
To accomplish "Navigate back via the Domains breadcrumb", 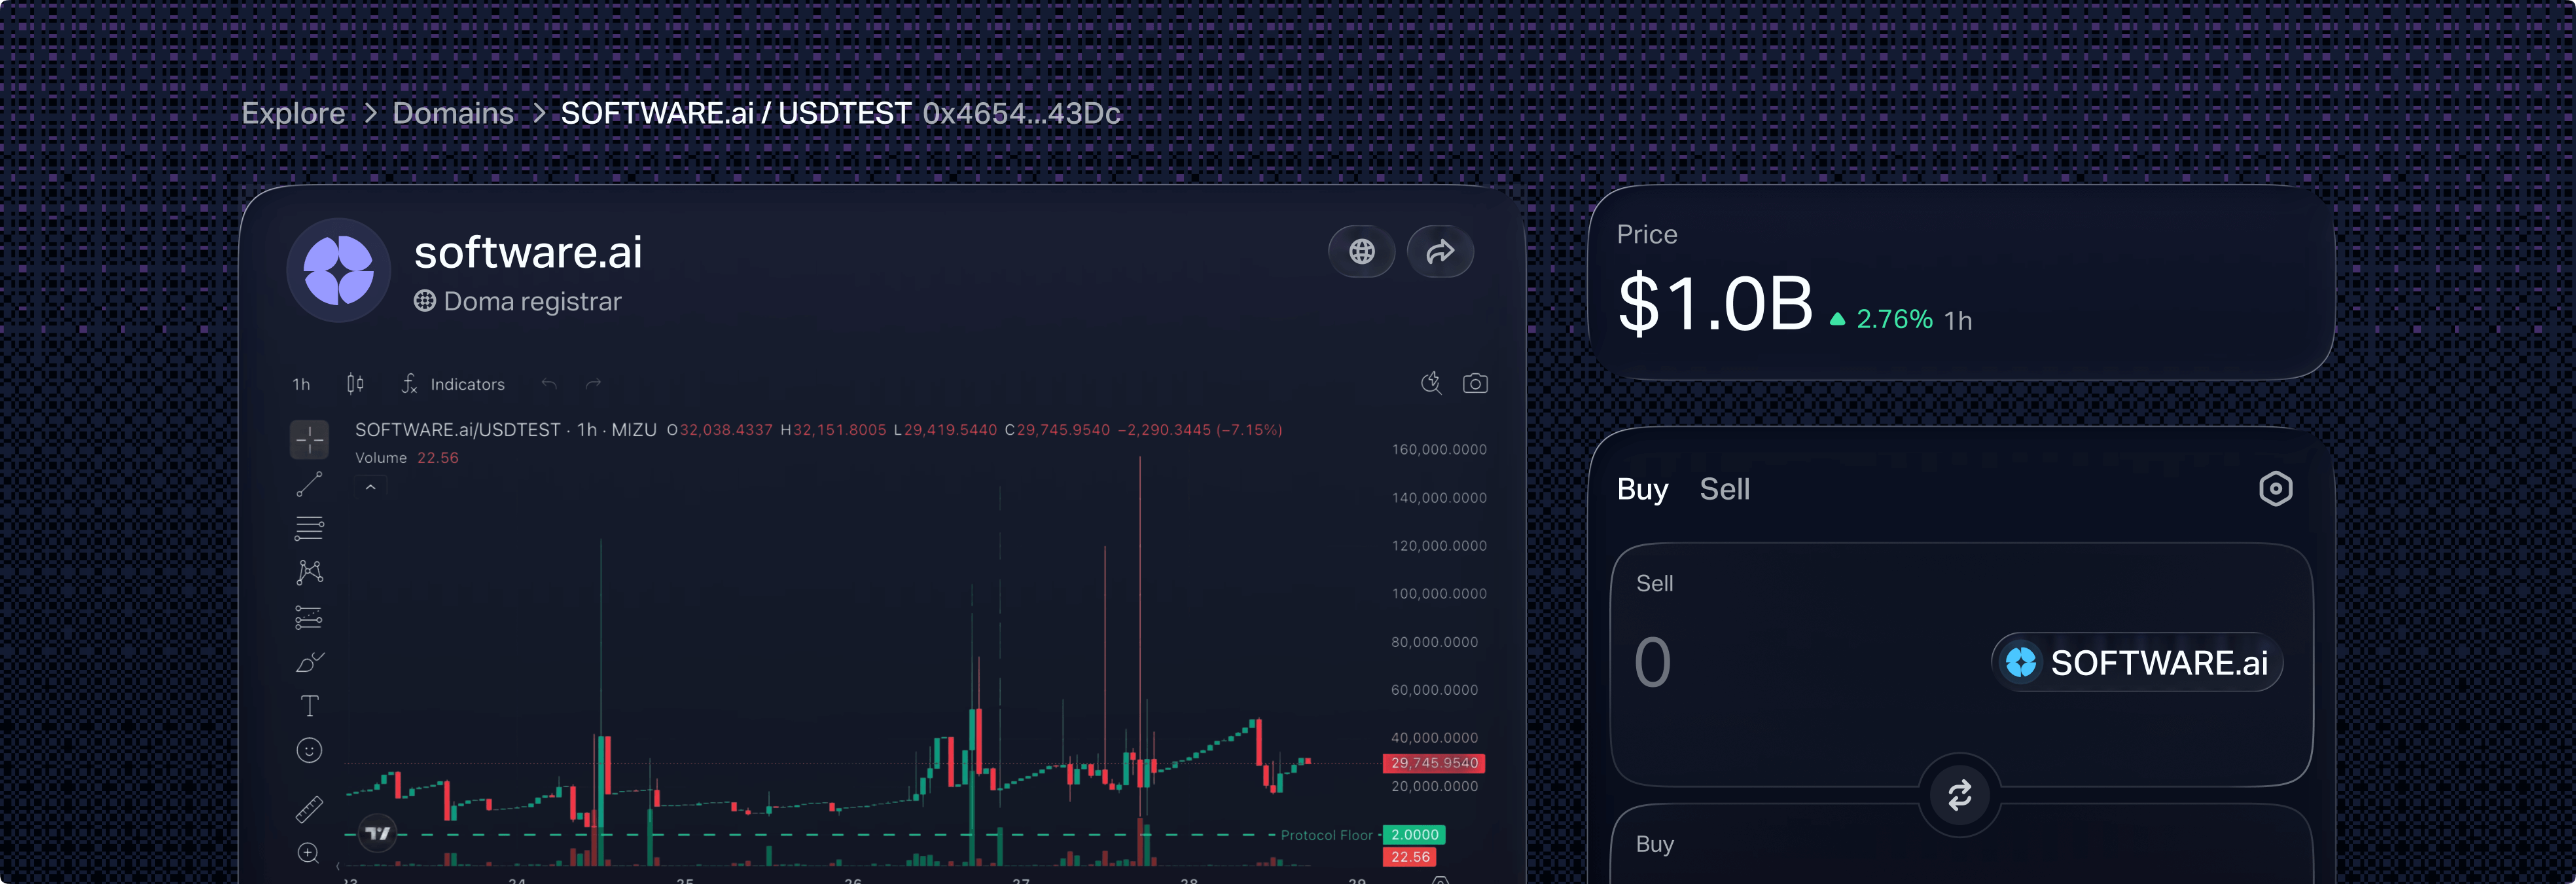I will tap(452, 113).
